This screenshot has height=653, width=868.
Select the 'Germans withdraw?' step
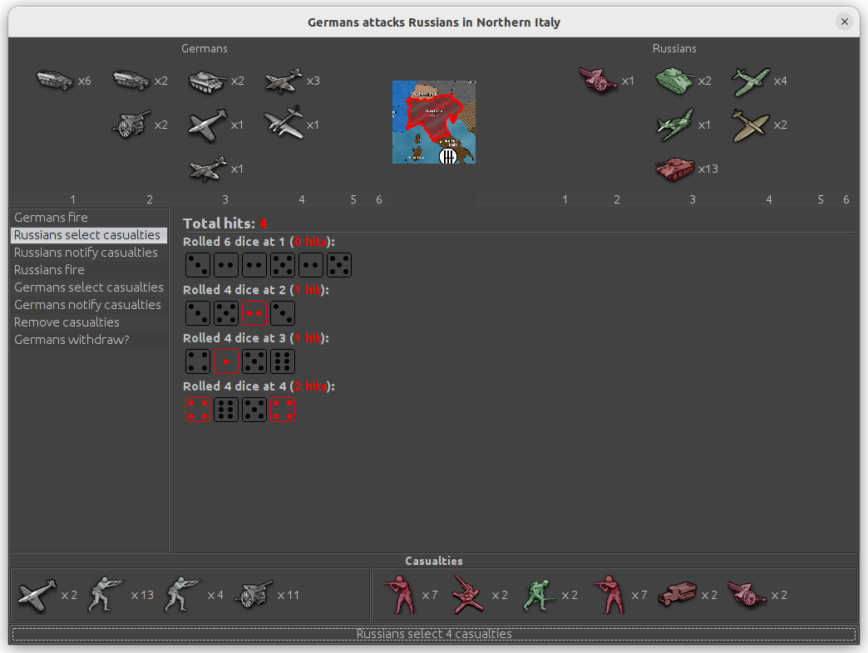pos(72,340)
